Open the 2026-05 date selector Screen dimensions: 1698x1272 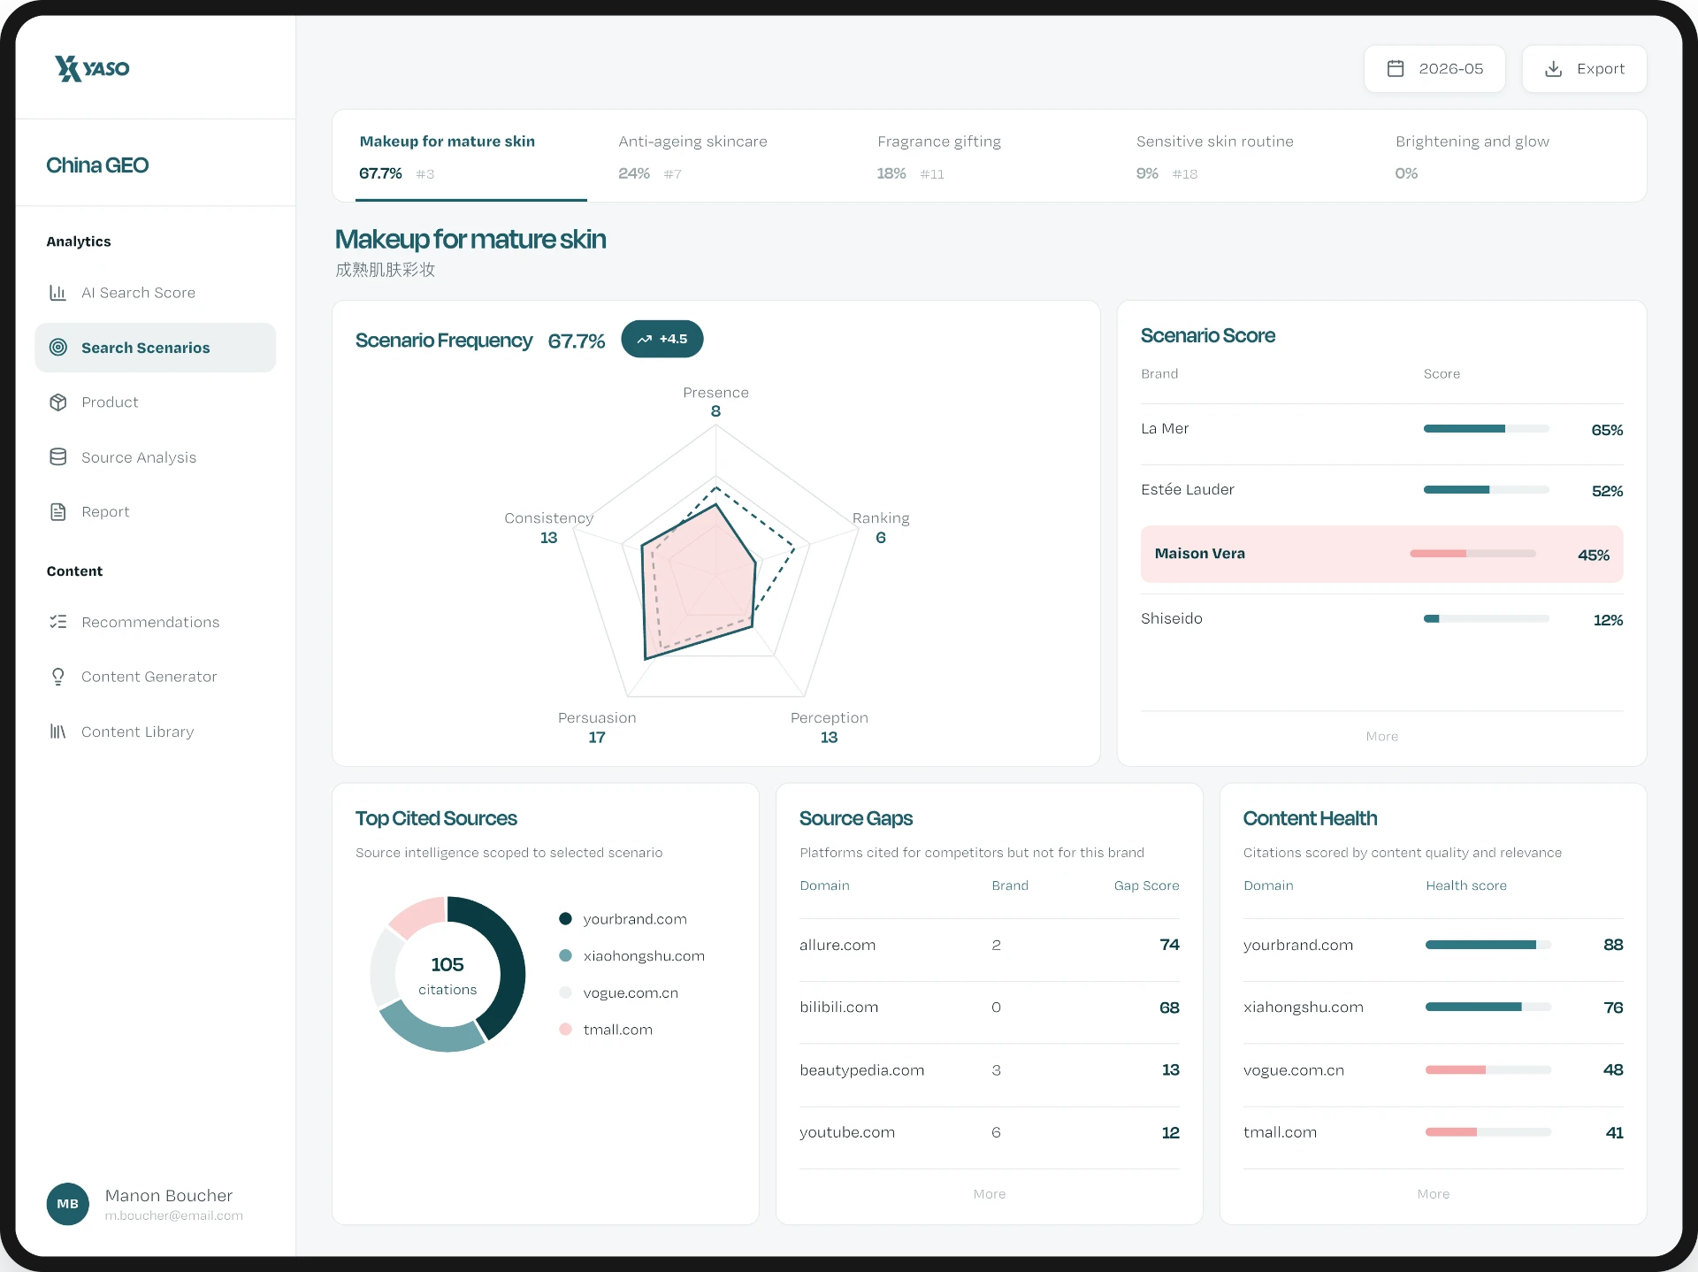[x=1434, y=69]
